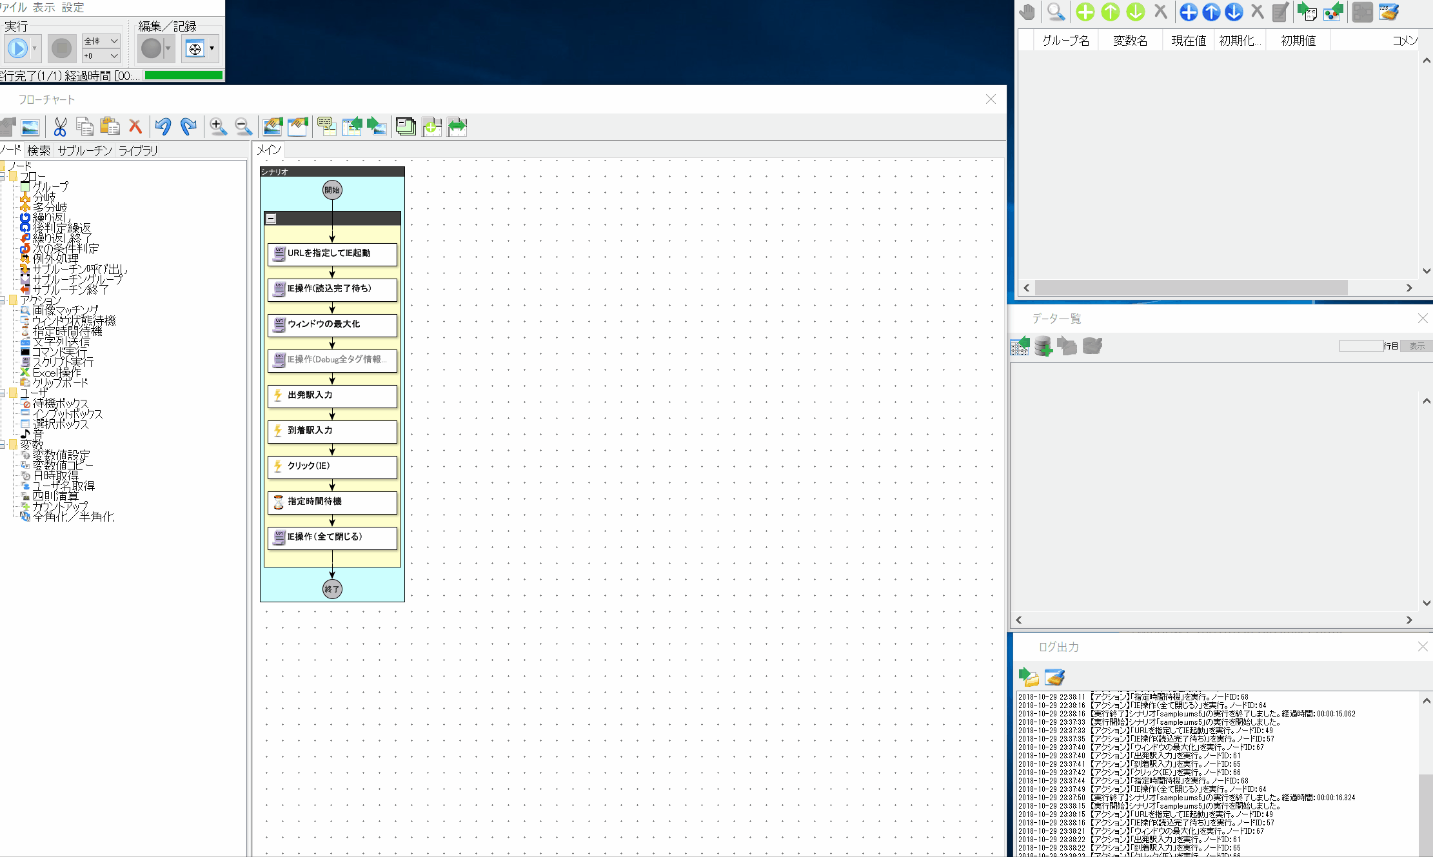The width and height of the screenshot is (1433, 857).
Task: Click the variable edit icon in the variable panel
Action: point(1281,12)
